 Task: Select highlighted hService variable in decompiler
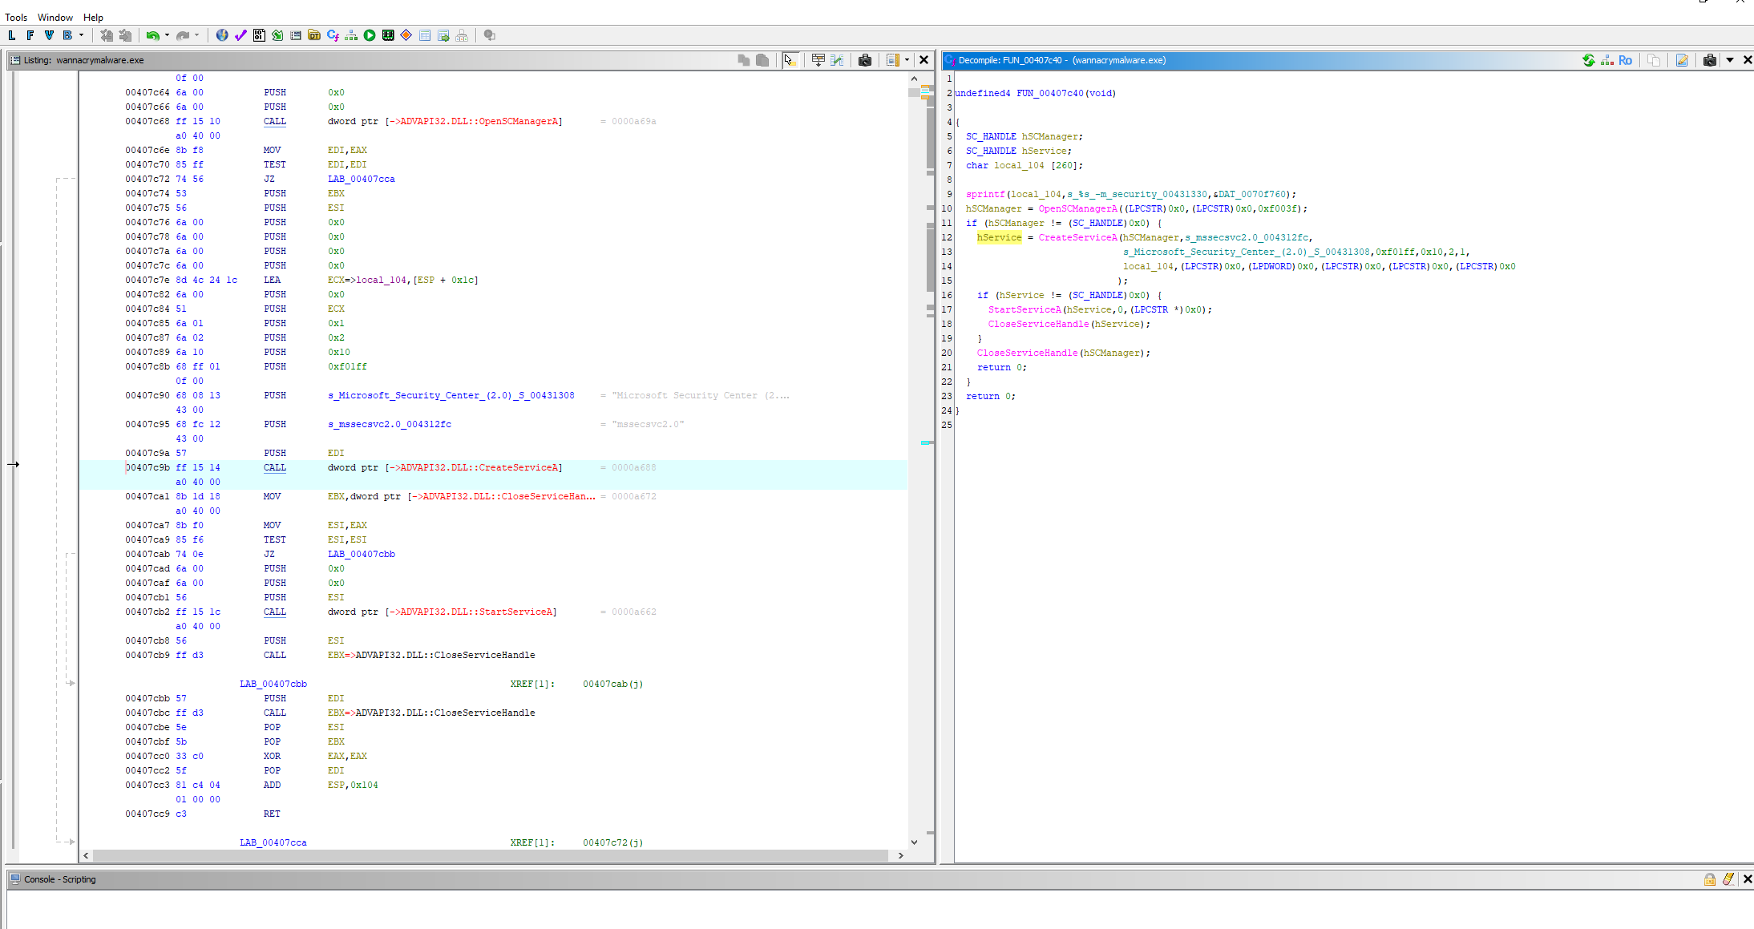click(x=1000, y=238)
